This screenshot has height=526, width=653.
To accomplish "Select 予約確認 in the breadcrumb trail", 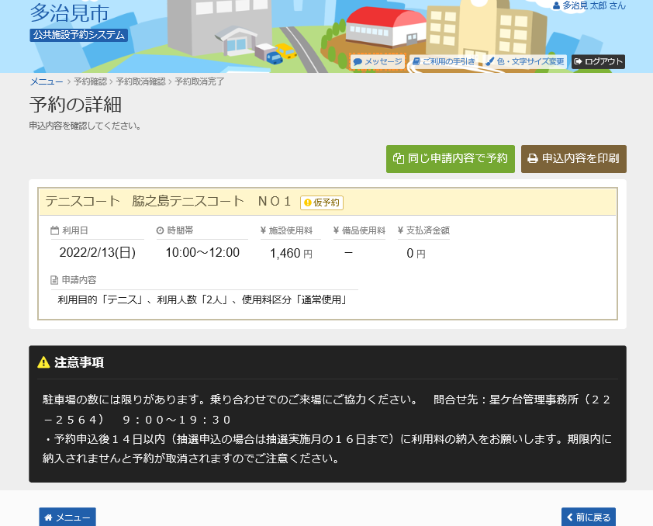I will (90, 81).
